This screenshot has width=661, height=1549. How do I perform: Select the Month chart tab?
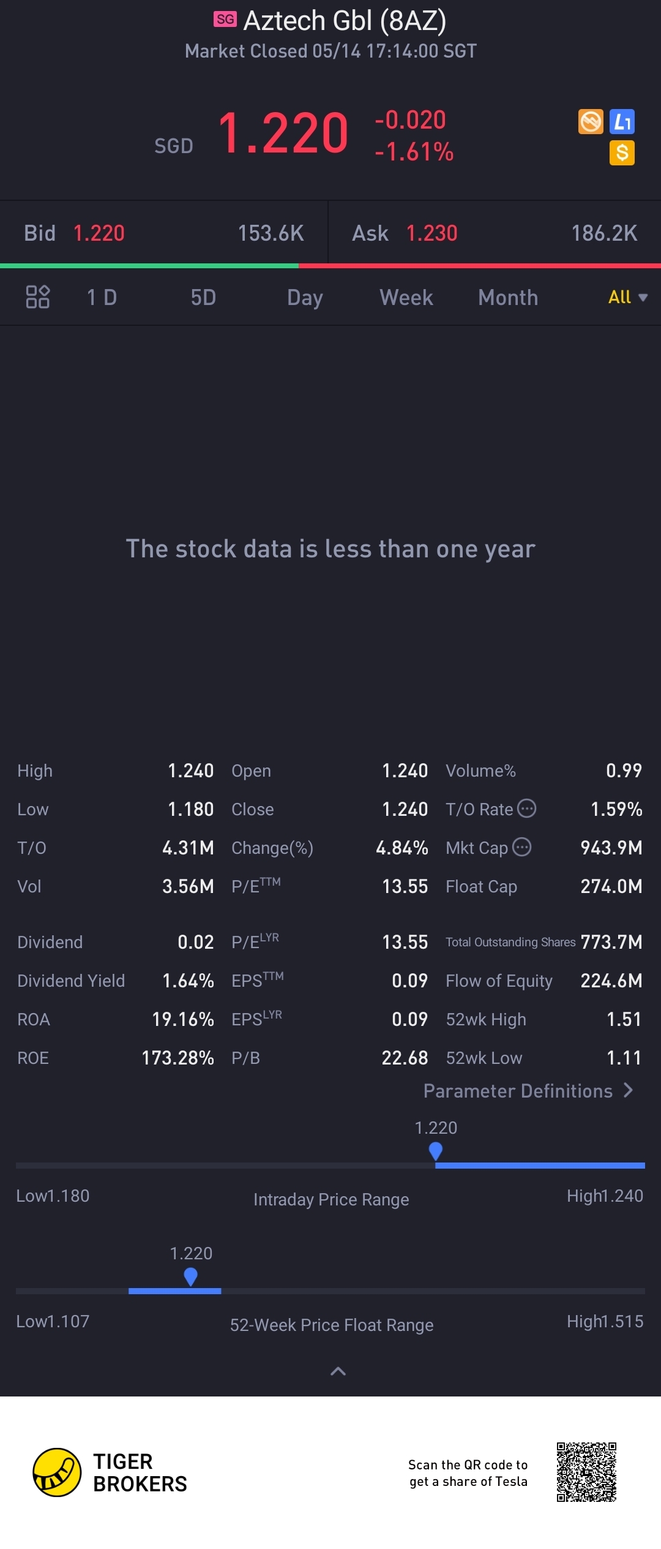[x=508, y=298]
